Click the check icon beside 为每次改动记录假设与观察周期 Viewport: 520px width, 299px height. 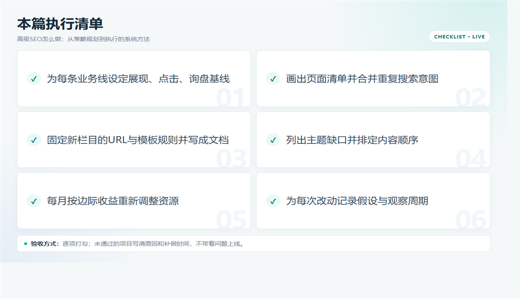tap(273, 201)
